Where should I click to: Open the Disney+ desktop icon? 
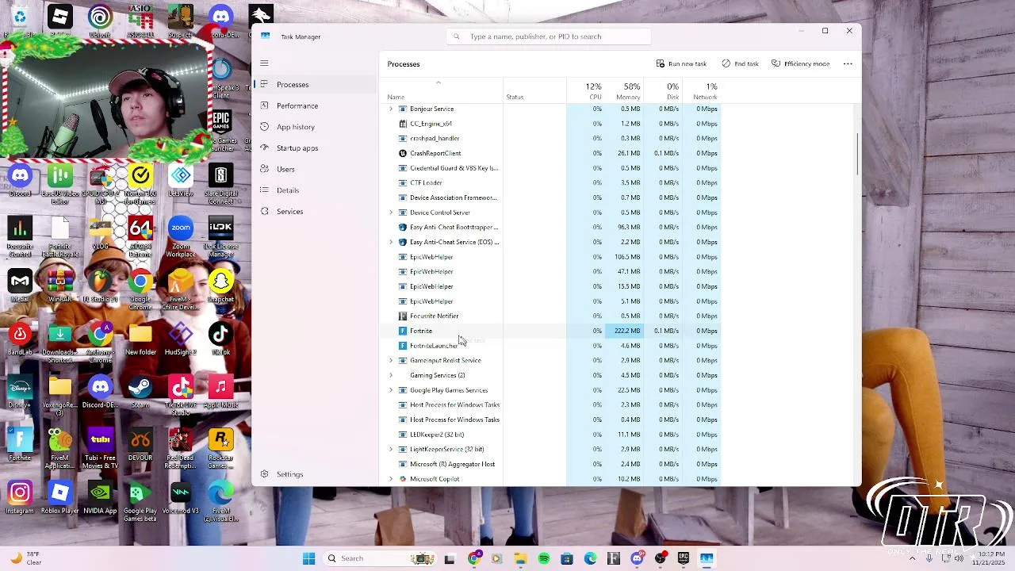20,392
